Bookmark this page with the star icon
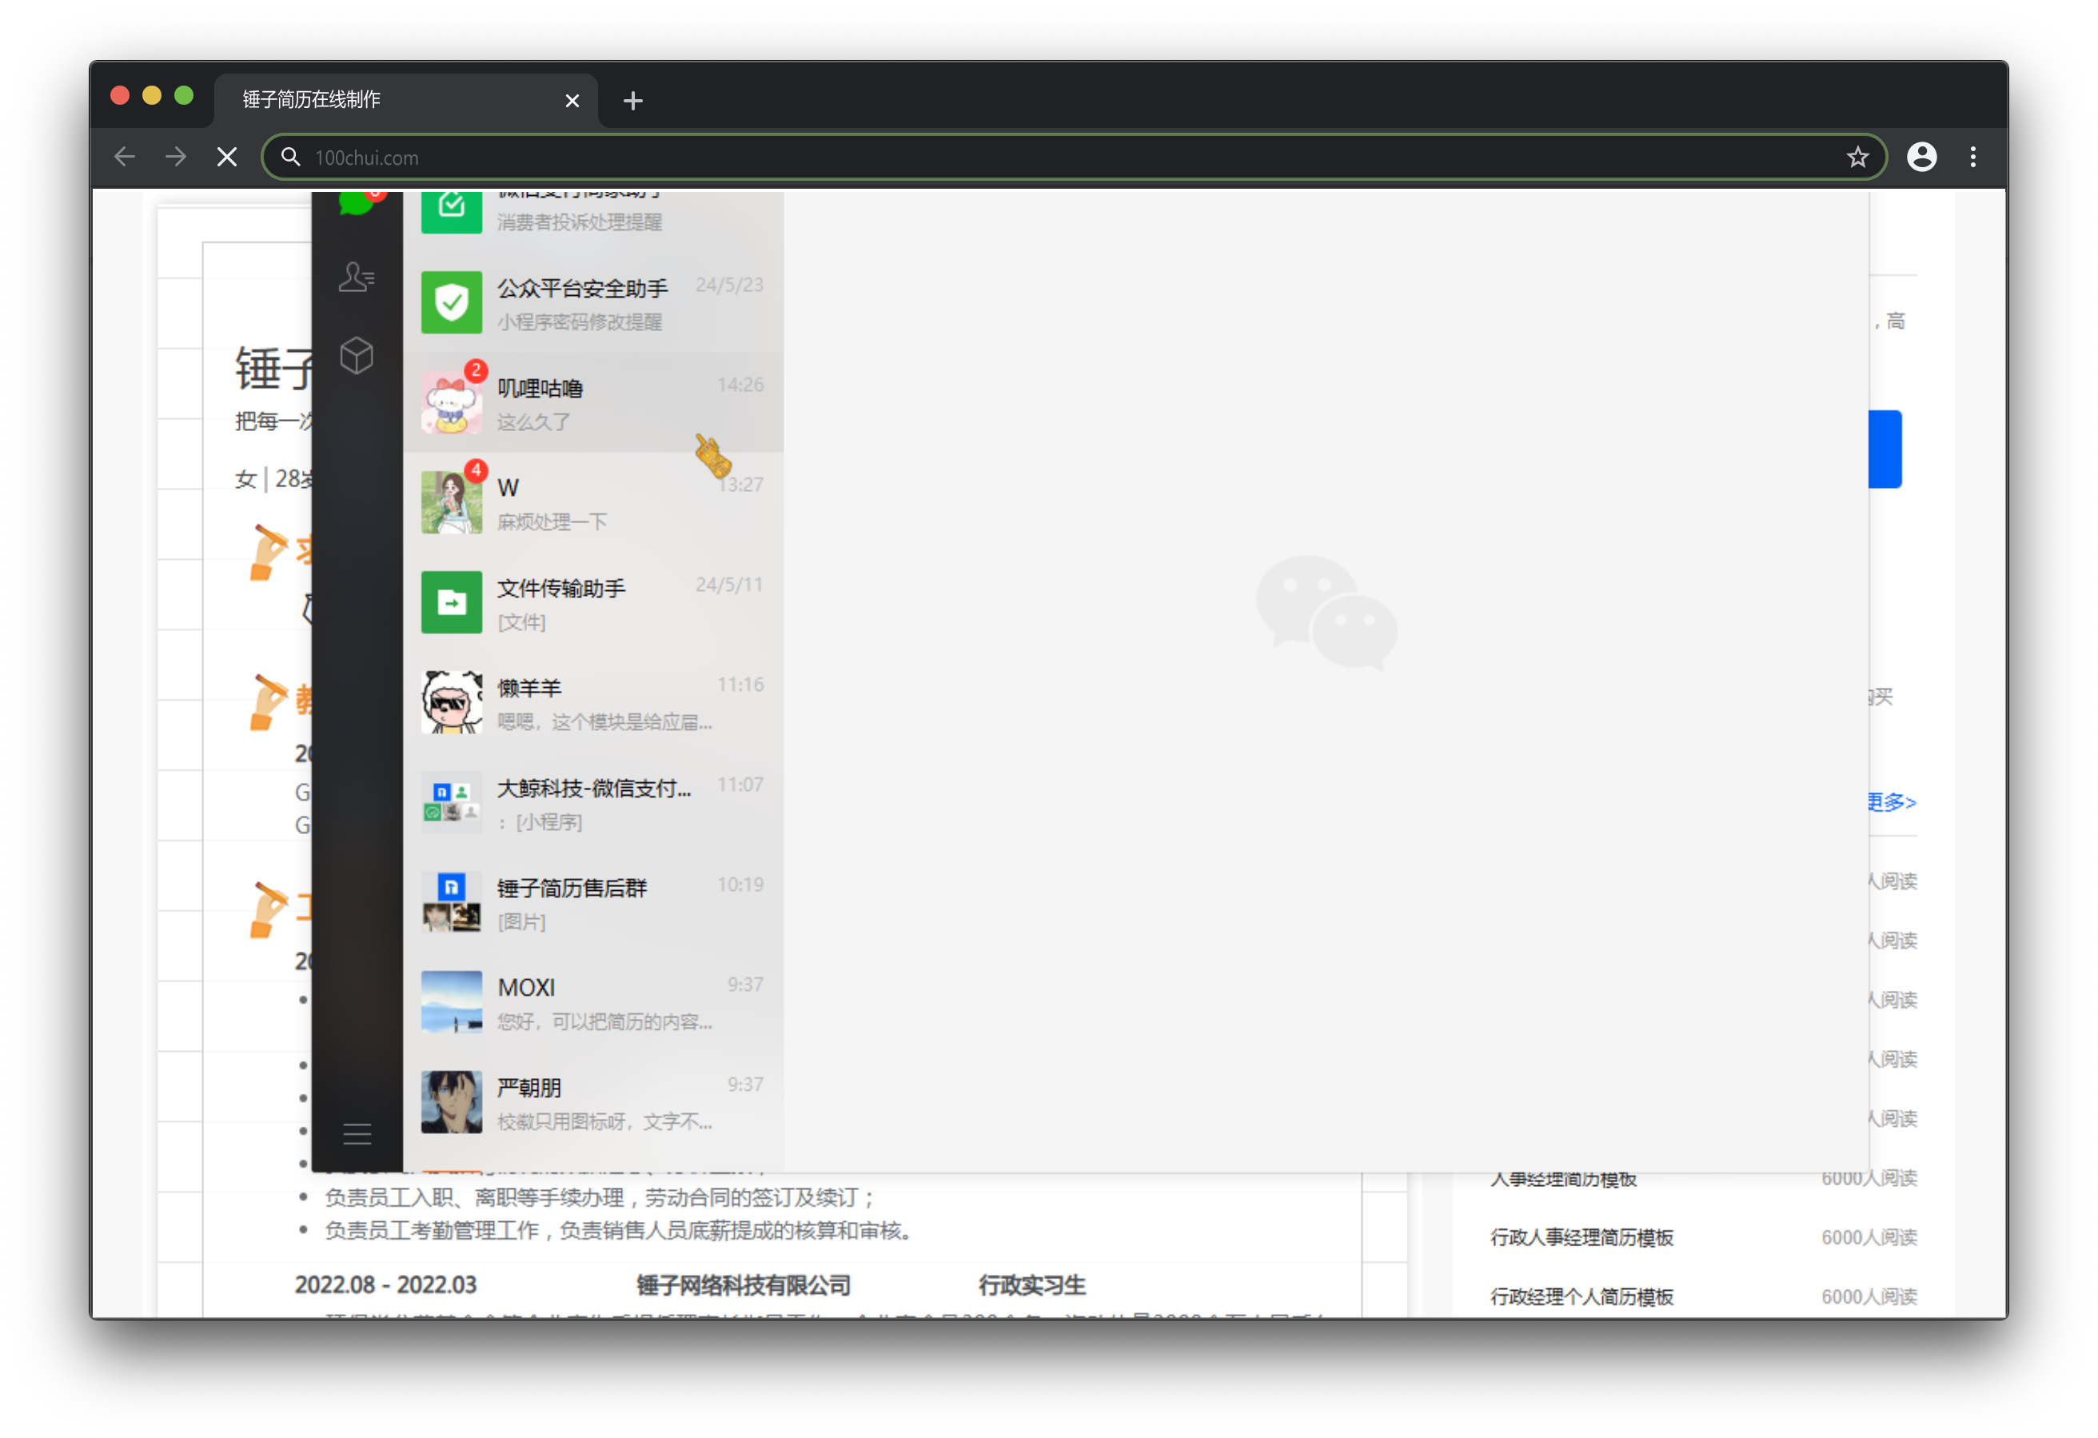The width and height of the screenshot is (2098, 1438). (x=1857, y=158)
